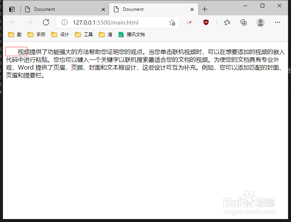Open the 腾讯文档 bookmark
Screen dimensions: 291x222
click(131, 35)
